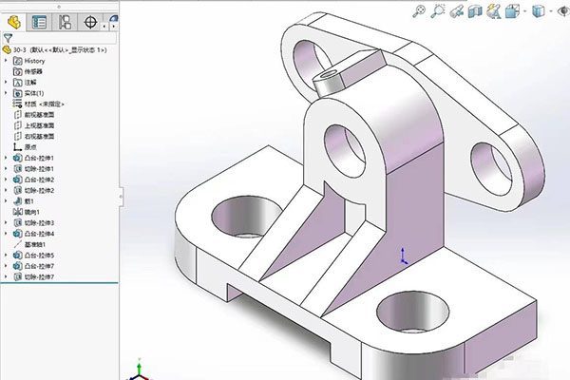Click the 凸台-拉伸4 boss-extrude icon

click(18, 234)
